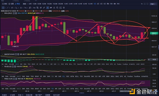159x96 pixels.
Task: Click the 画线 drawing button
Action: point(17,4)
